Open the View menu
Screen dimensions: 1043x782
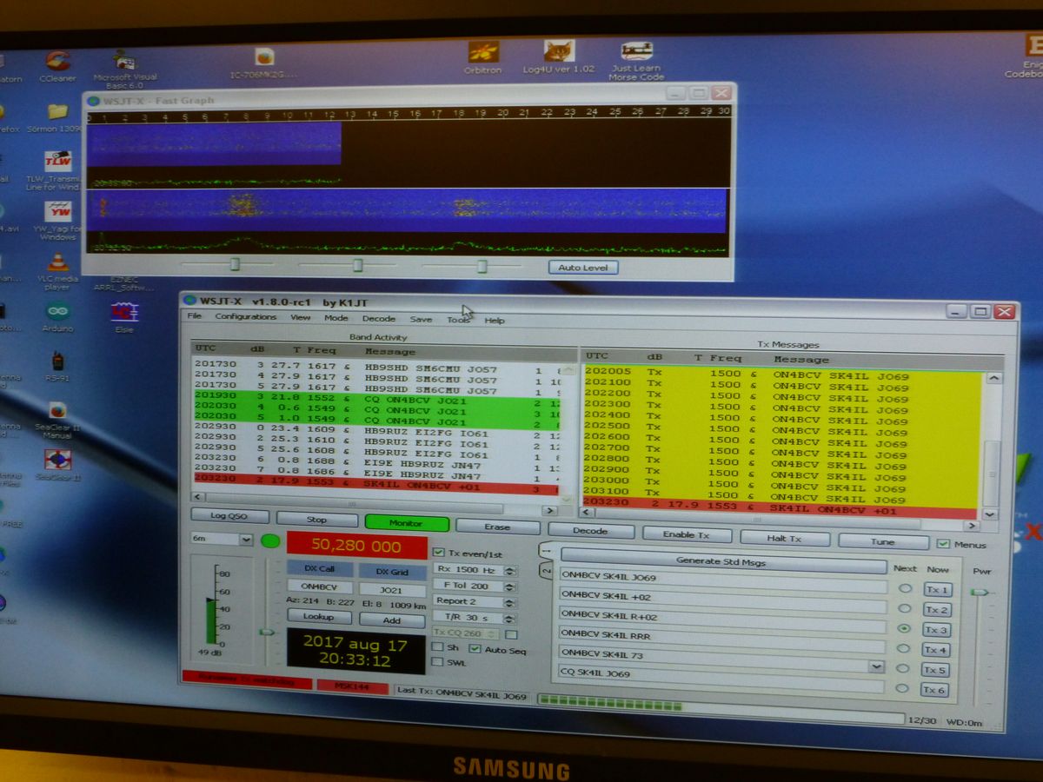301,318
